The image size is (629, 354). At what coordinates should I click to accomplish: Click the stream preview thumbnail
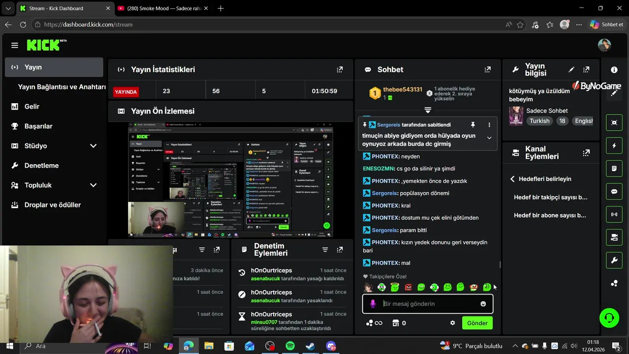click(231, 180)
